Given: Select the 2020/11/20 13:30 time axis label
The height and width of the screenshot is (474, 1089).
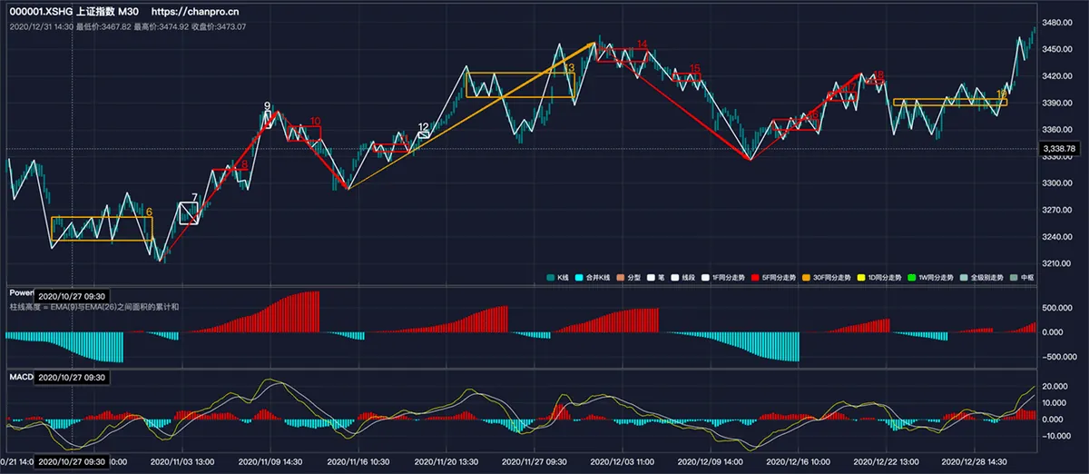Looking at the screenshot, I should pos(446,463).
